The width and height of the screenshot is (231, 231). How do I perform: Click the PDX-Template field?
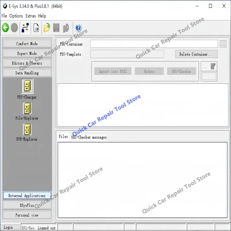[x=127, y=54]
